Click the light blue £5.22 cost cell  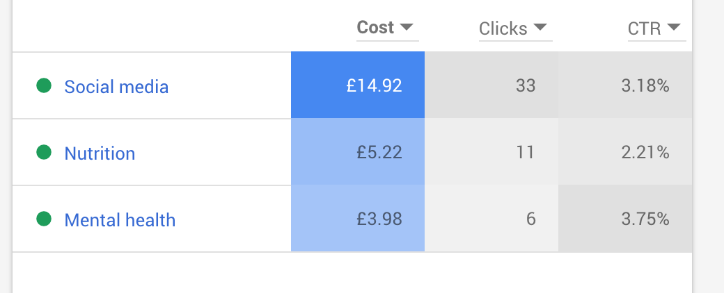tap(358, 152)
